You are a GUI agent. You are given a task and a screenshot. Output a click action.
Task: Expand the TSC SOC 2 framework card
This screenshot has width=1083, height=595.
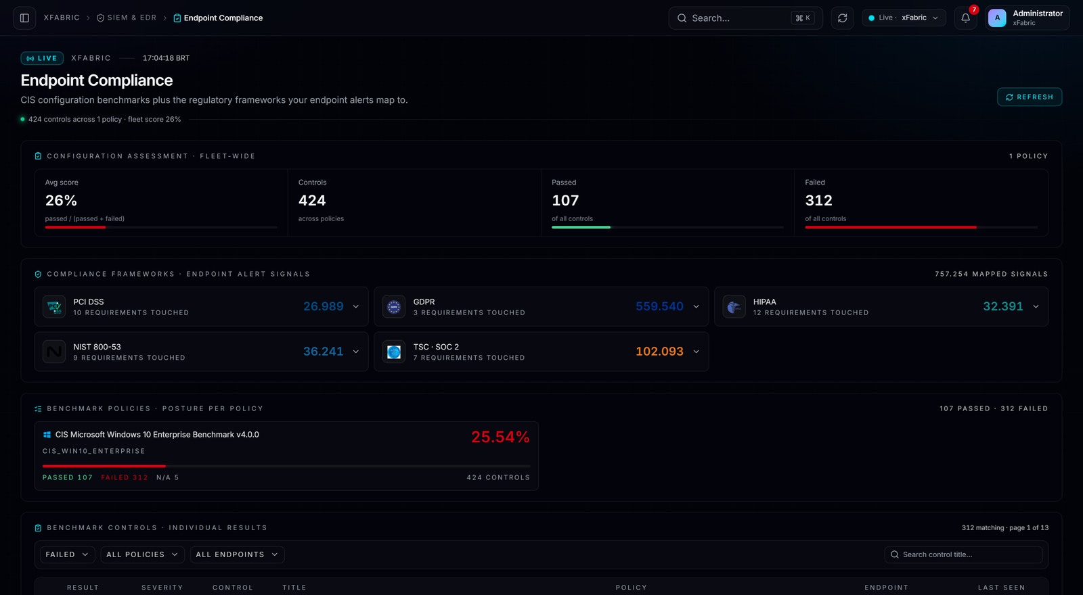[x=696, y=352]
